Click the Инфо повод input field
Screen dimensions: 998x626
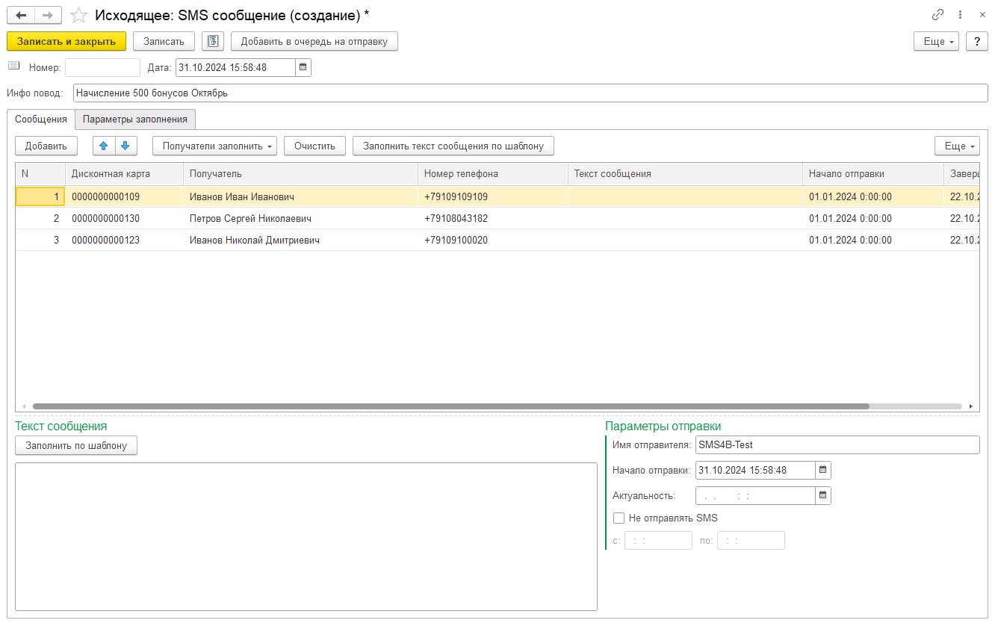coord(530,93)
